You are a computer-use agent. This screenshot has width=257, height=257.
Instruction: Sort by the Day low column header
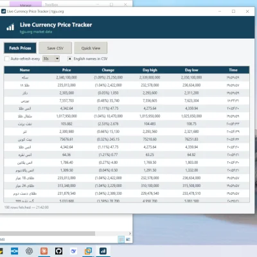[x=191, y=70]
